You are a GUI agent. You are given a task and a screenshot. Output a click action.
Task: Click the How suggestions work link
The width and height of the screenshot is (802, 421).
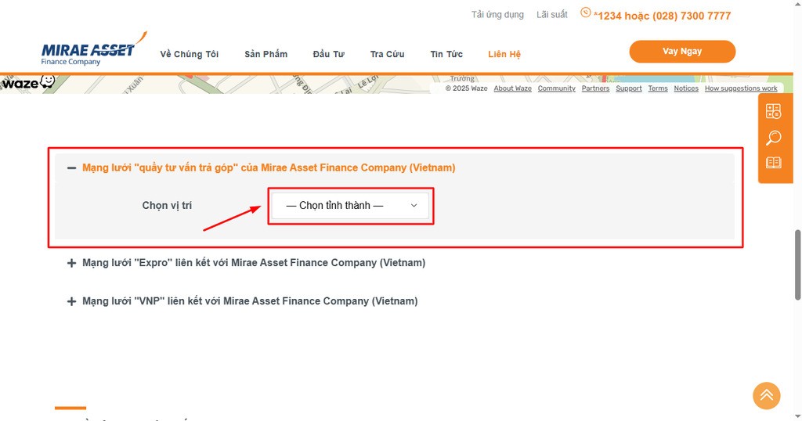coord(741,88)
